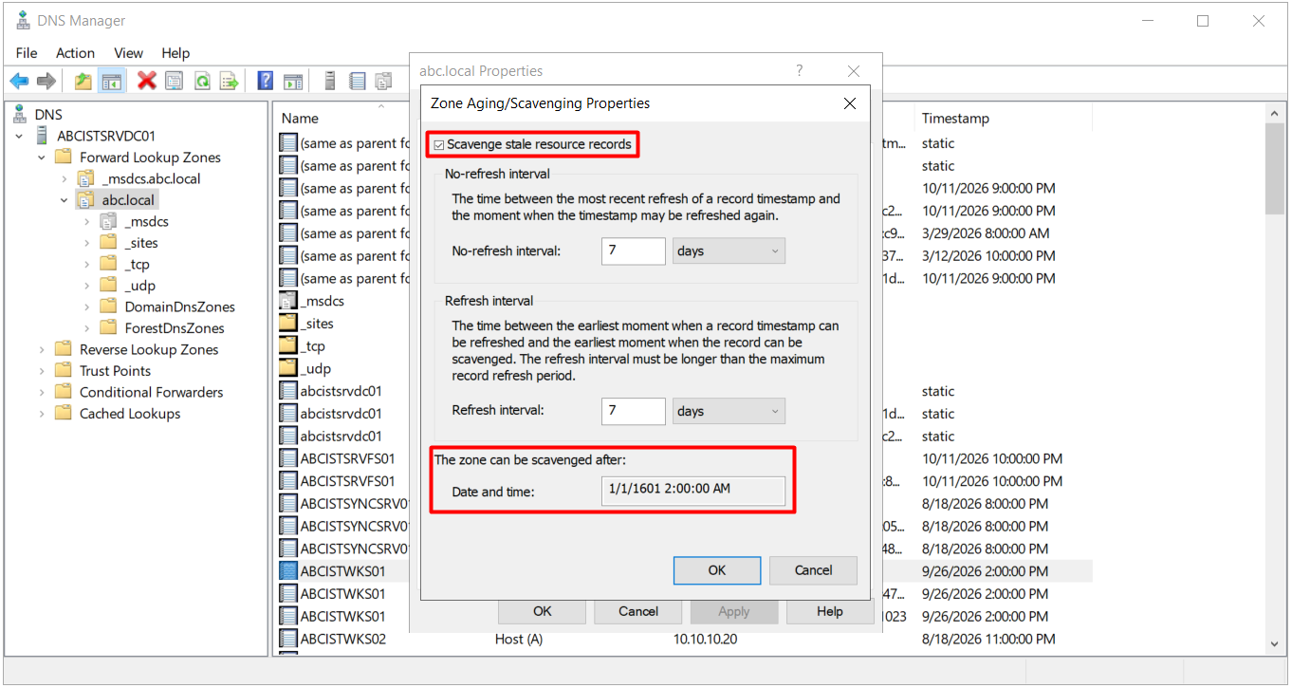This screenshot has width=1292, height=688.
Task: Open Properties from the toolbar icon
Action: click(174, 81)
